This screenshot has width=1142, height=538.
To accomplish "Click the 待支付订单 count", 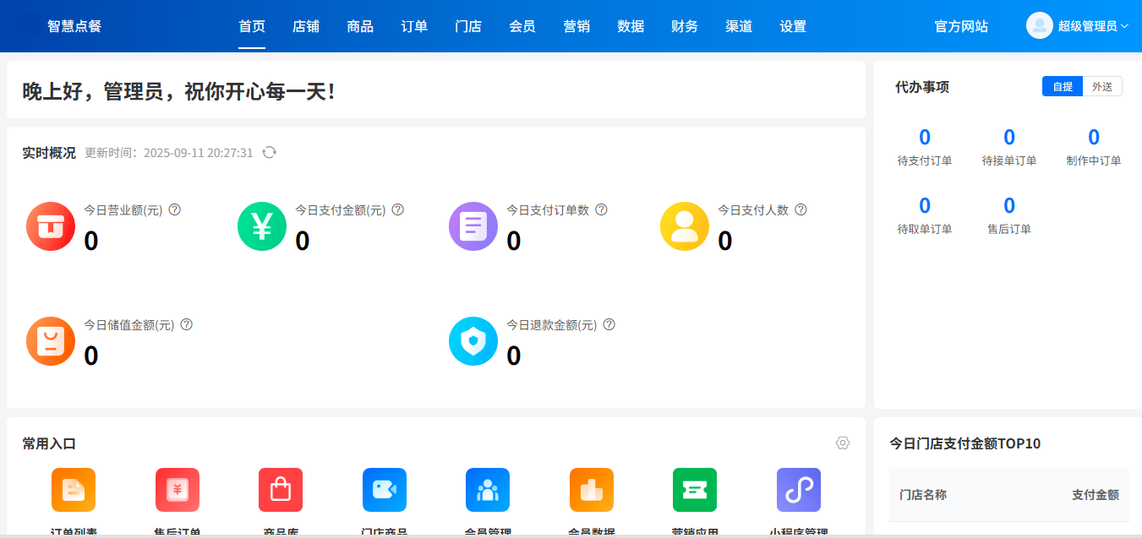I will [x=925, y=137].
